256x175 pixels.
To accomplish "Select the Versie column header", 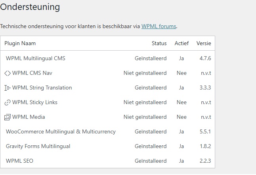I will [x=204, y=44].
